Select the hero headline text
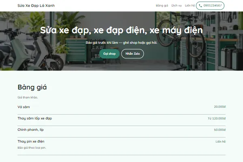 (122, 30)
